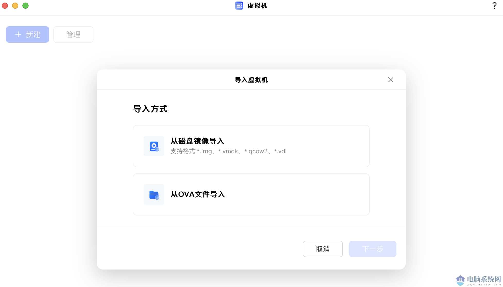503x287 pixels.
Task: Select the 从OVA文件导入 option card
Action: tap(251, 194)
